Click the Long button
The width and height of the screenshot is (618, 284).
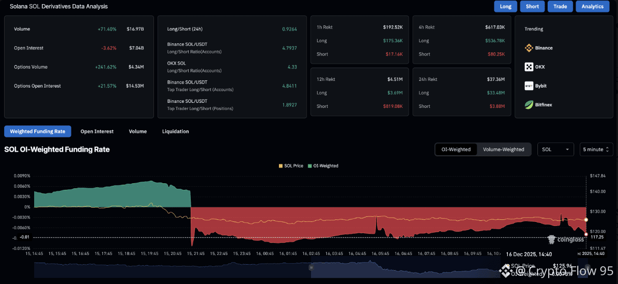pyautogui.click(x=505, y=7)
